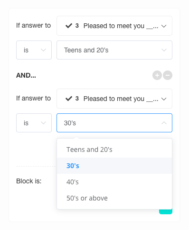
Task: Click the focused '30's' value field text
Action: [70, 123]
